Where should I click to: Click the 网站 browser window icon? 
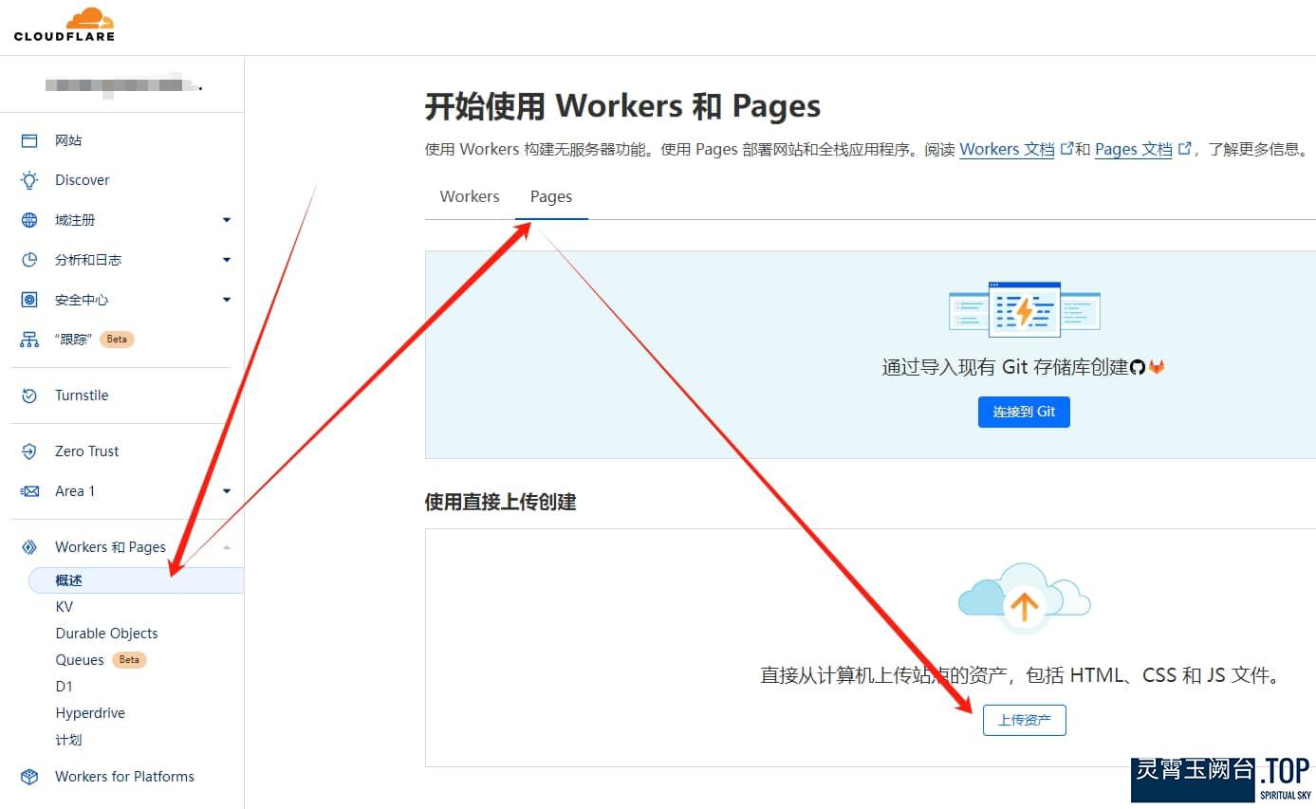click(29, 140)
